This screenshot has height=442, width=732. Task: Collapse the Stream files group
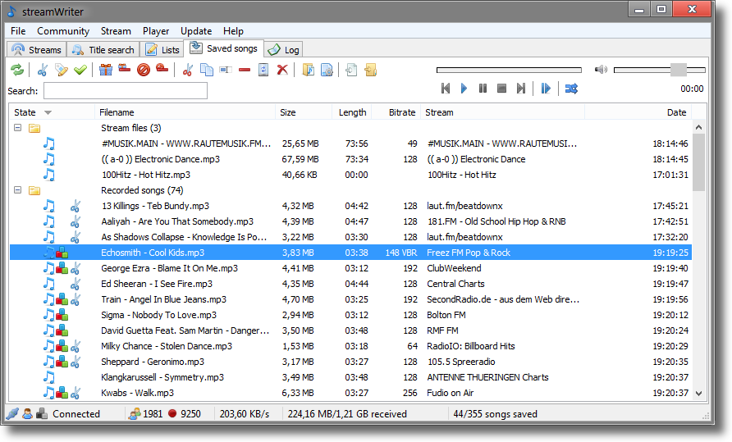pyautogui.click(x=18, y=128)
